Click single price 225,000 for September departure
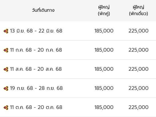Screen dimensions: 156x117 tap(139, 88)
